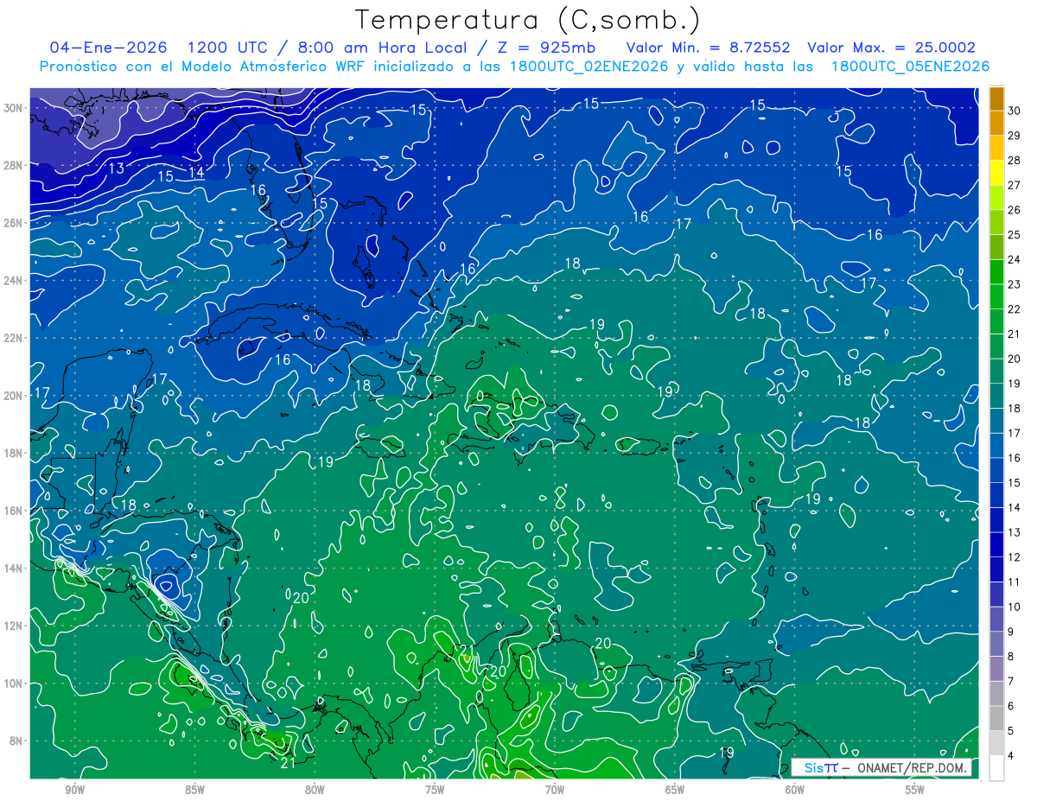
Task: Click the colorbar value label '4'
Action: 1012,756
